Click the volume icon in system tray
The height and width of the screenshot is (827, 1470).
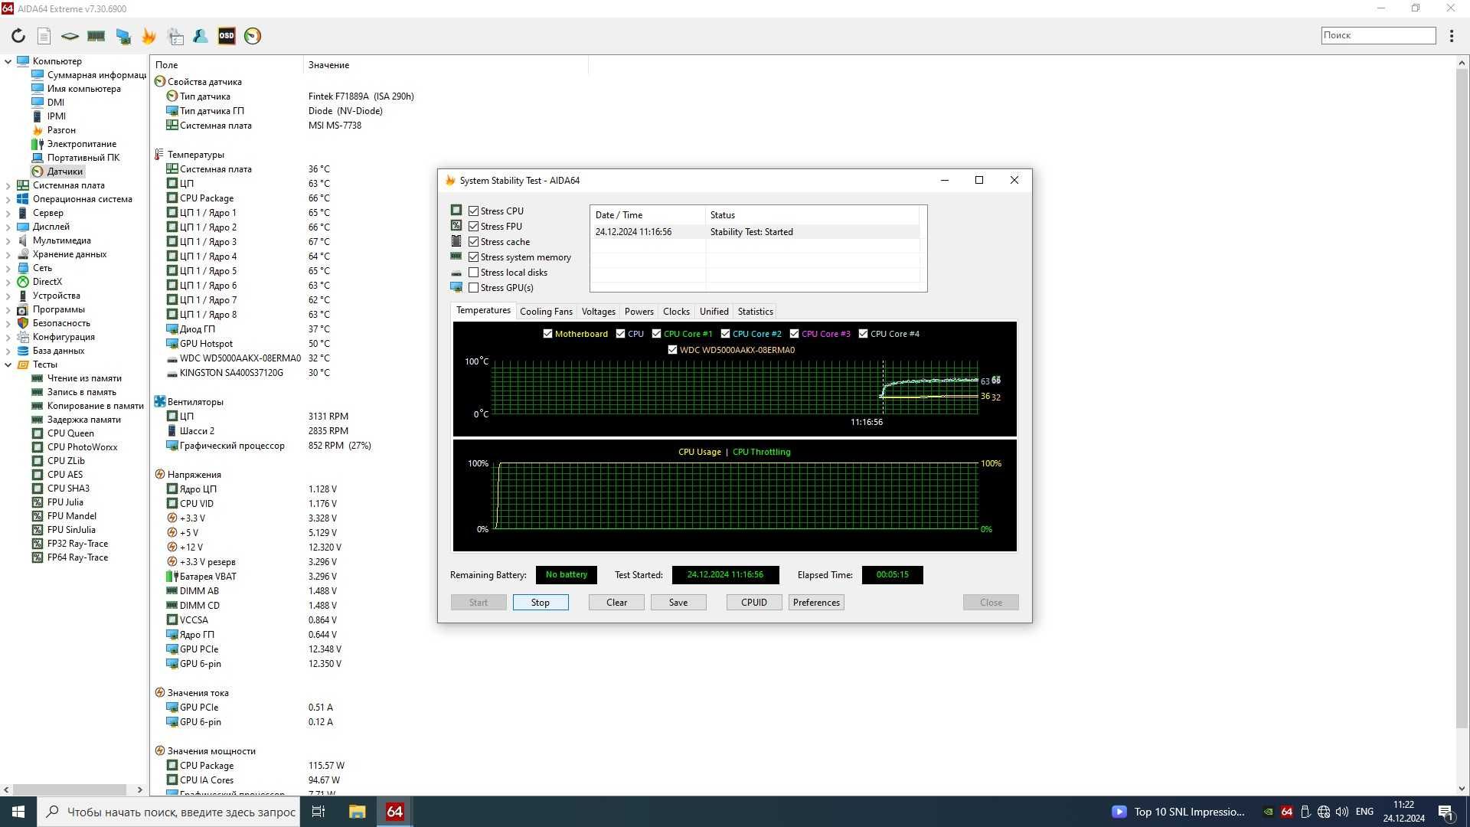(x=1342, y=812)
